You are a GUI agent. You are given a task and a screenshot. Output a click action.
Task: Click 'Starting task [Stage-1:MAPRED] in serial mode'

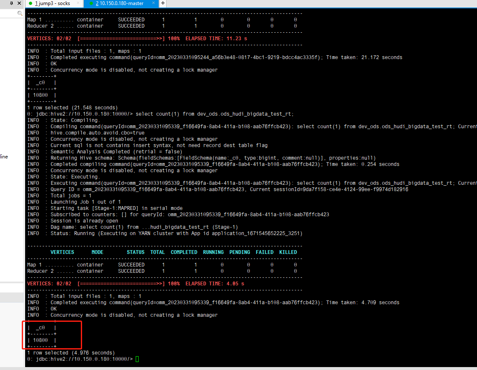click(116, 208)
